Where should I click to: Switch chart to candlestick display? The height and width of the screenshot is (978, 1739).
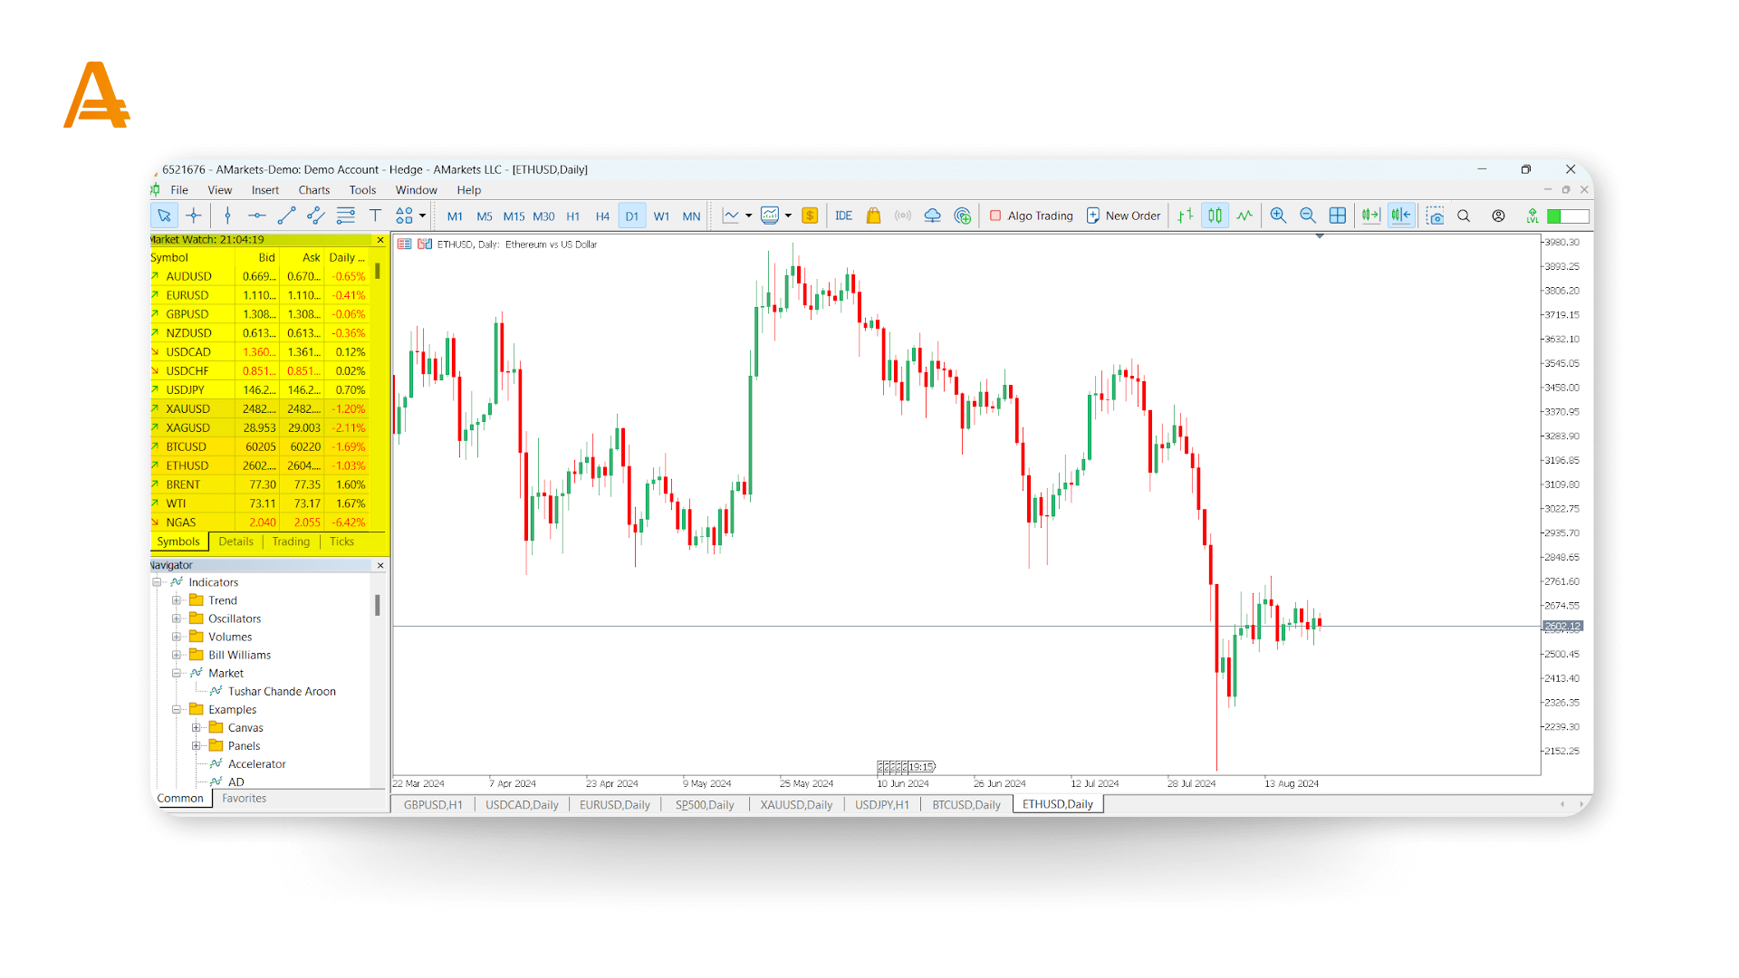click(1215, 216)
